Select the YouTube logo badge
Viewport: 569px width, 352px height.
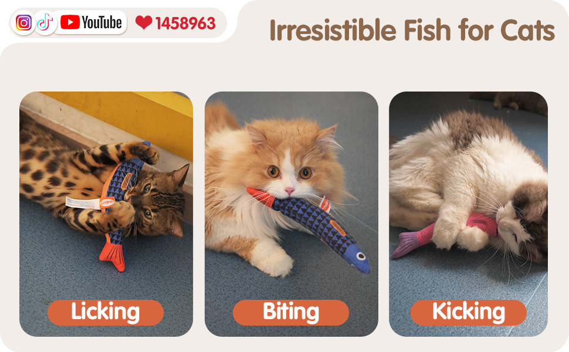[91, 22]
